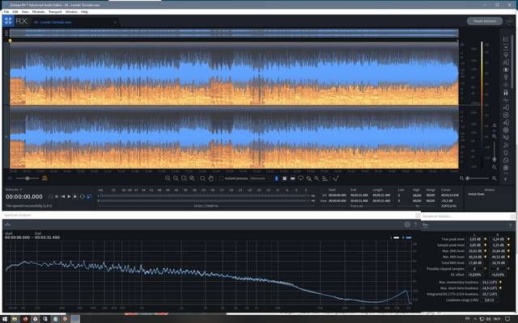Select the grab hand tool
The height and width of the screenshot is (323, 518).
point(210,178)
